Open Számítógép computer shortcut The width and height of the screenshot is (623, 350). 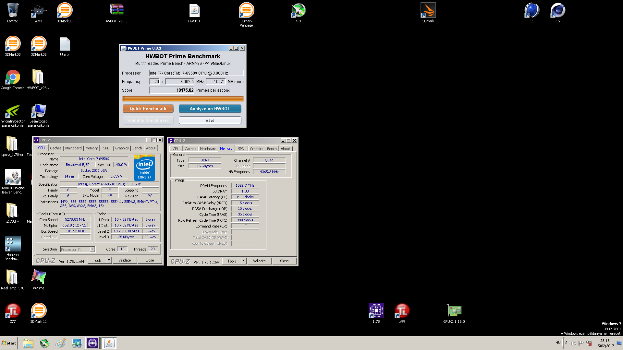tap(39, 115)
